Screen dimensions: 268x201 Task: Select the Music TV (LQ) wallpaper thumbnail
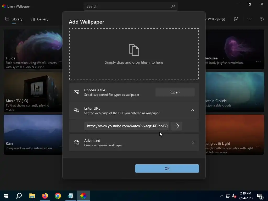click(33, 92)
